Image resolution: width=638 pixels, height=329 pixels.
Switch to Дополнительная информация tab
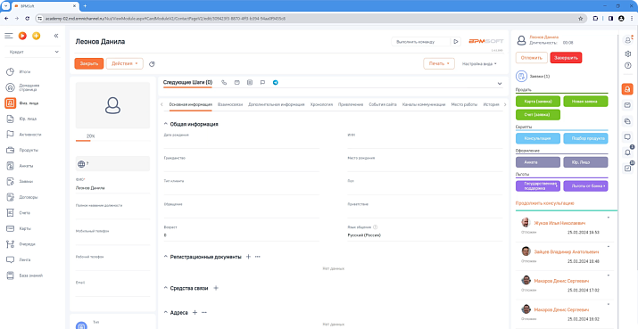click(x=277, y=104)
